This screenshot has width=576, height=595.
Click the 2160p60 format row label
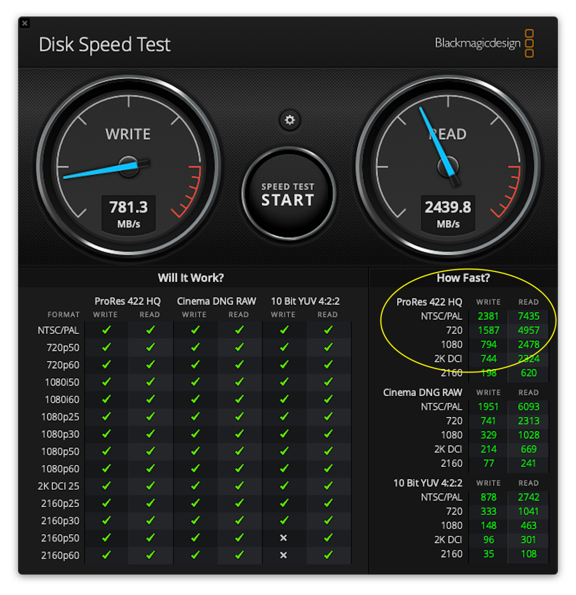point(60,555)
